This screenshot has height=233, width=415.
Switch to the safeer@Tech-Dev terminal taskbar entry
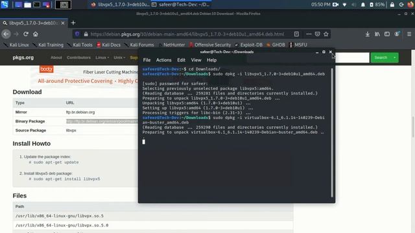click(181, 5)
